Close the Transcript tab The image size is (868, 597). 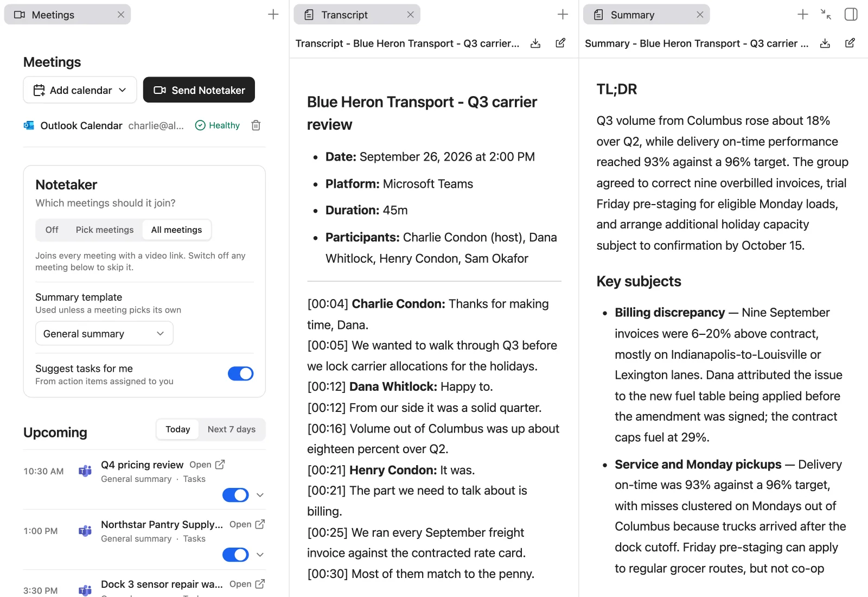coord(411,15)
